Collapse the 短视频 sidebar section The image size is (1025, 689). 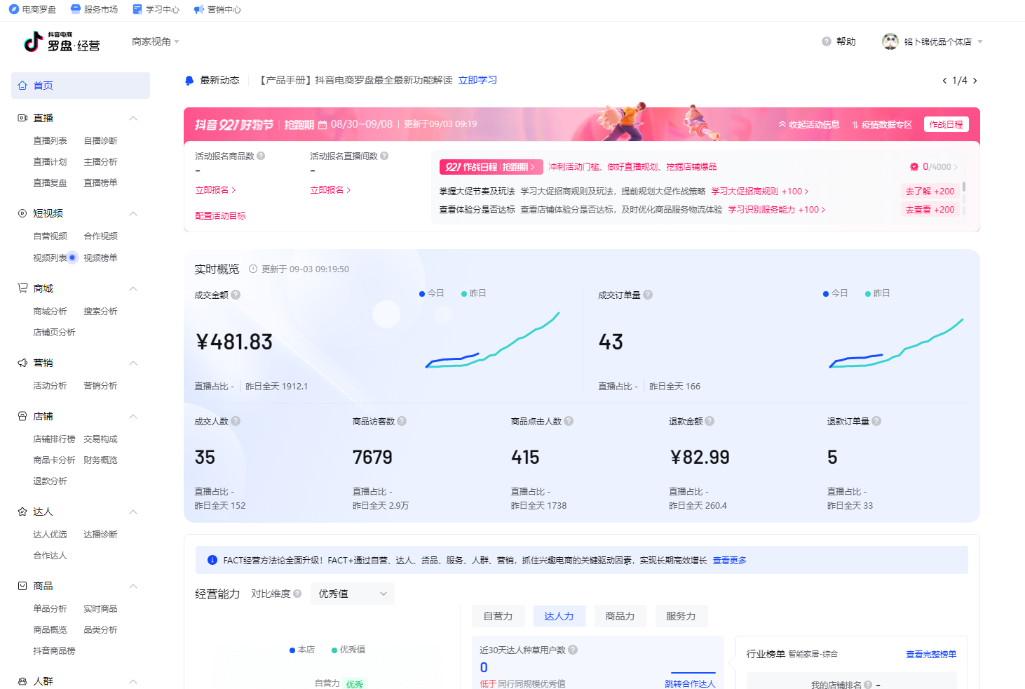pyautogui.click(x=133, y=213)
